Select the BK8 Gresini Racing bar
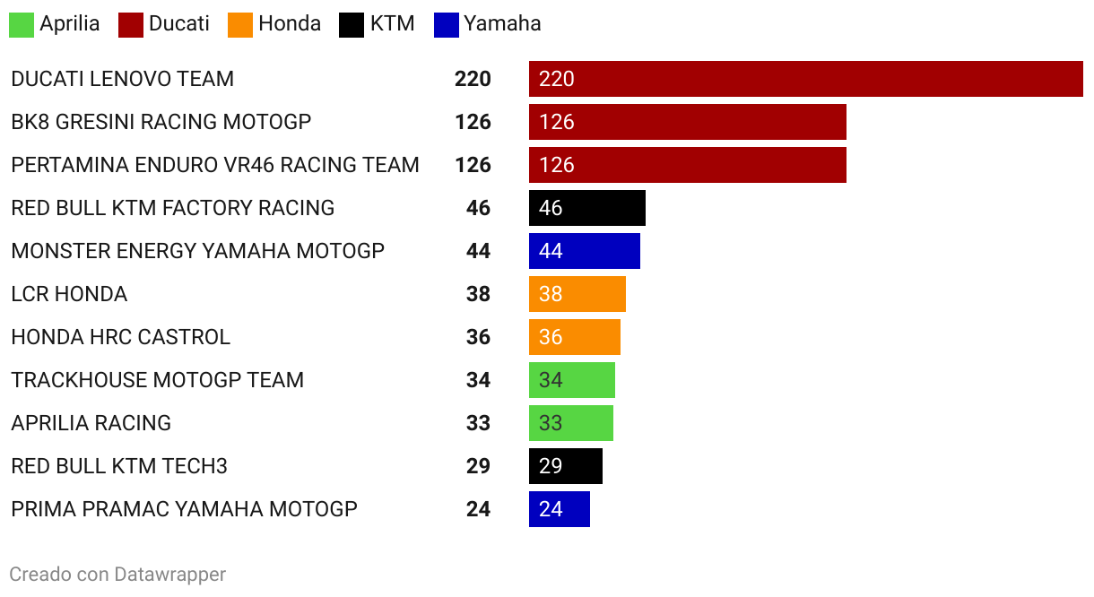This screenshot has width=1094, height=597. 688,122
